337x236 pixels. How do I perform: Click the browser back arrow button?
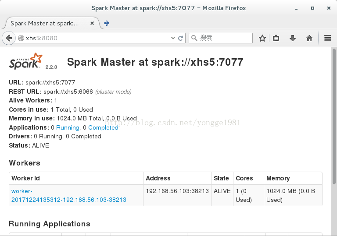pyautogui.click(x=9, y=38)
